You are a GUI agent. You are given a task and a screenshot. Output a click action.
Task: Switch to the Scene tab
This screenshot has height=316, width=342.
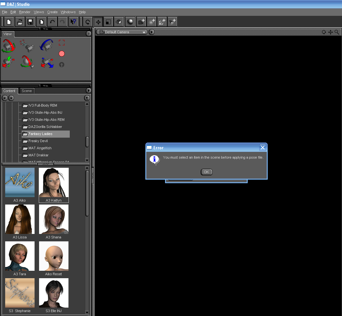click(27, 91)
